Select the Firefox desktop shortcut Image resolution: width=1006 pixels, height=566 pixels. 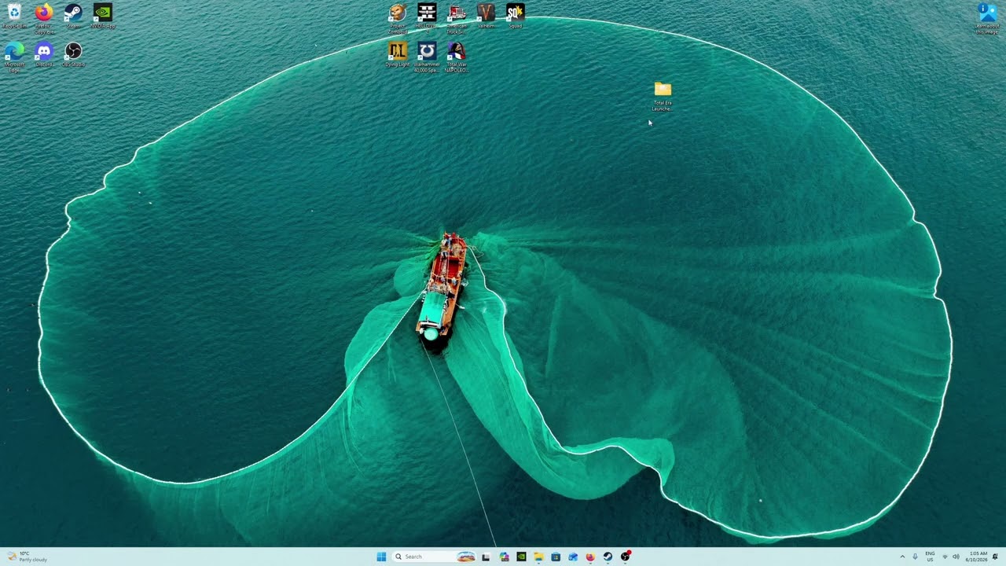click(x=44, y=17)
